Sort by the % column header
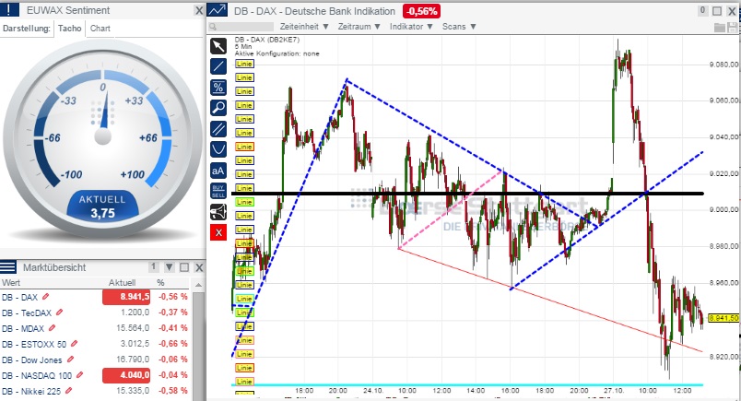The width and height of the screenshot is (741, 401). coord(160,283)
